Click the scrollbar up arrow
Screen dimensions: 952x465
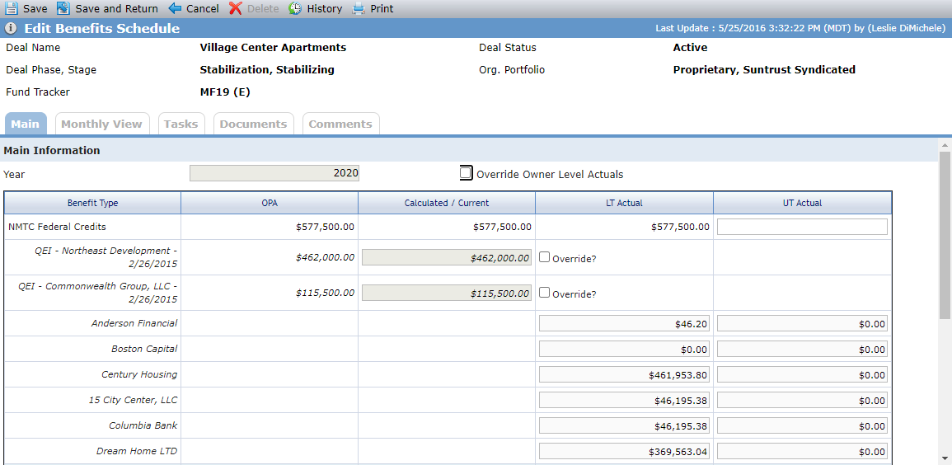coord(945,145)
